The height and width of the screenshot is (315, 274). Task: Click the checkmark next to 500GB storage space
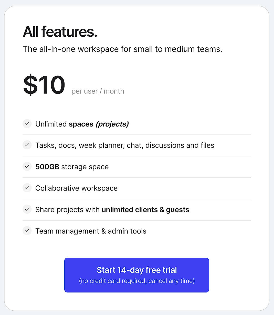27,166
